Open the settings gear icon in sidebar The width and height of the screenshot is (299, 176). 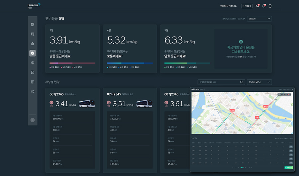pos(33,91)
